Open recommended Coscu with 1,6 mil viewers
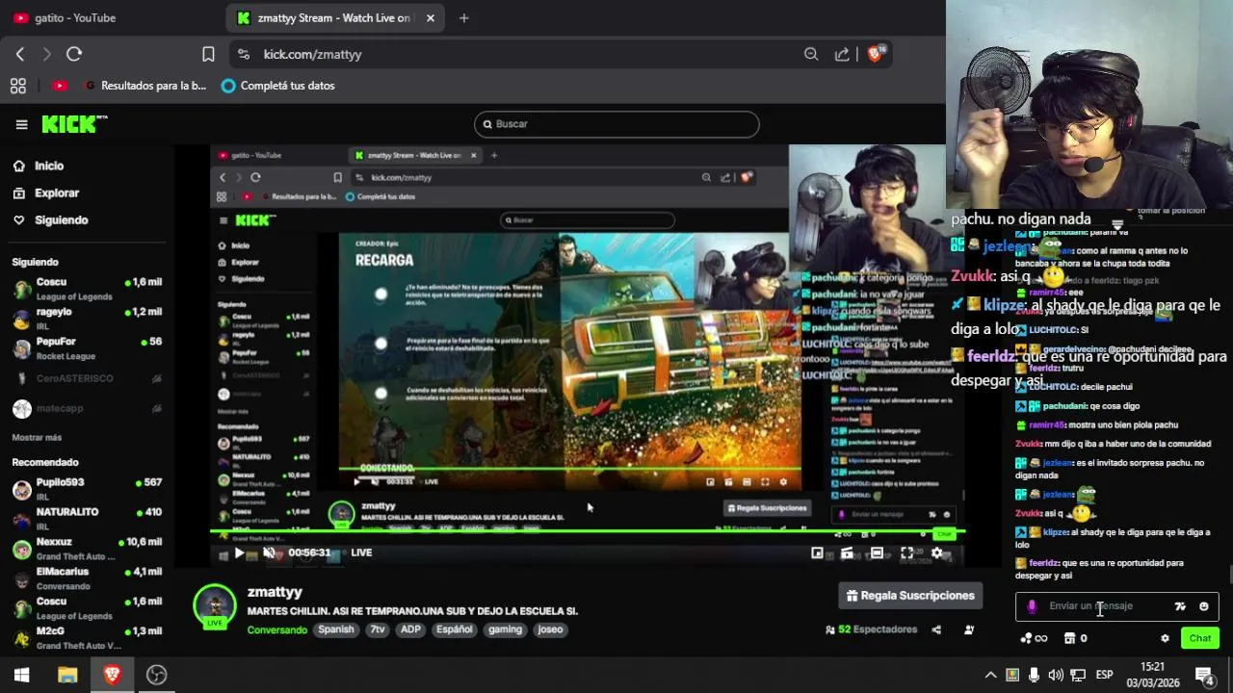The width and height of the screenshot is (1233, 693). [x=87, y=608]
